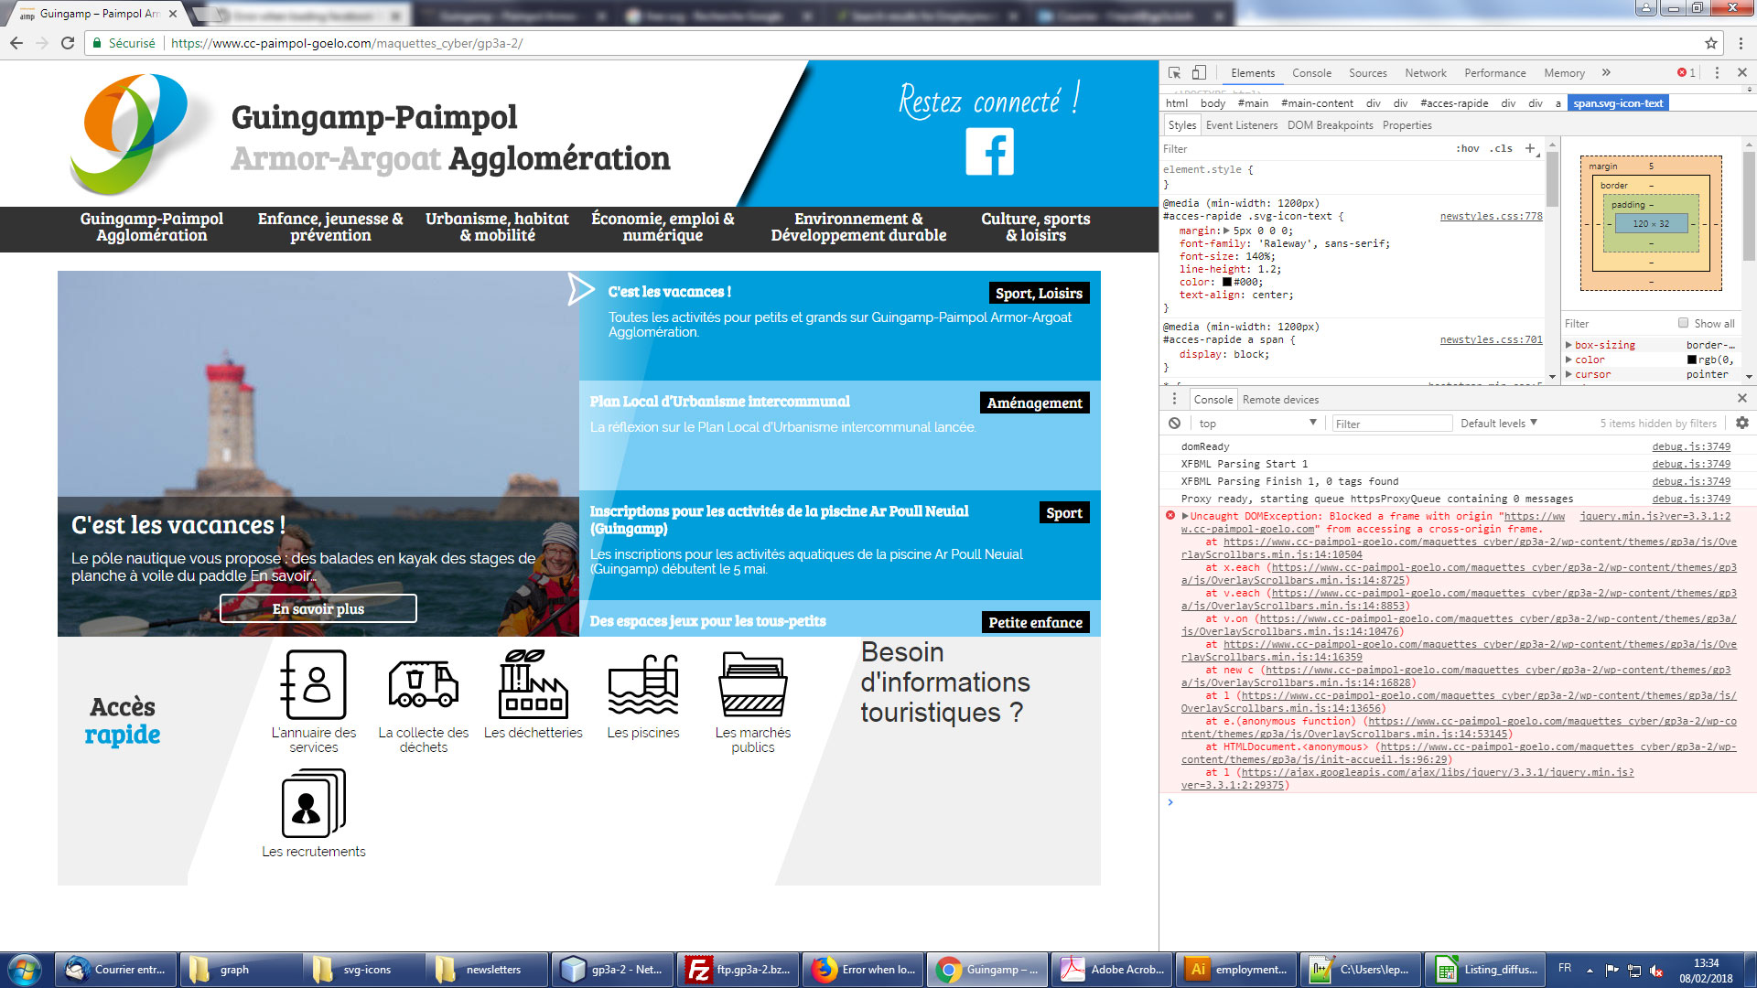The width and height of the screenshot is (1757, 988).
Task: Expand the margin shorthand value triangle
Action: (x=1226, y=231)
